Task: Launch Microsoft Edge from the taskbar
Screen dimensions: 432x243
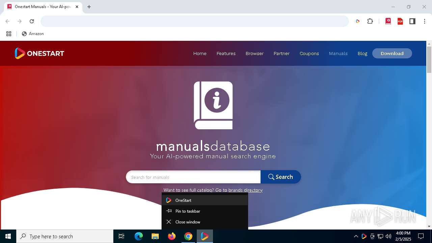Action: coord(139,236)
